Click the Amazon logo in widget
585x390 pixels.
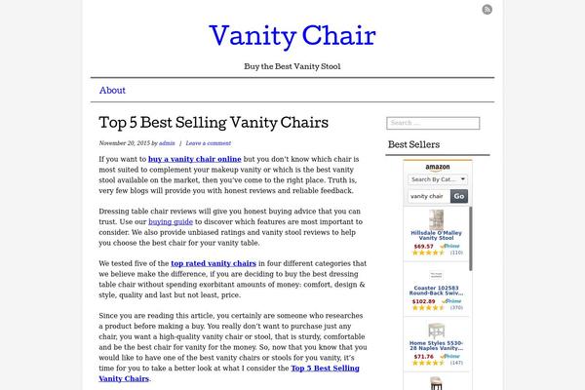[437, 167]
